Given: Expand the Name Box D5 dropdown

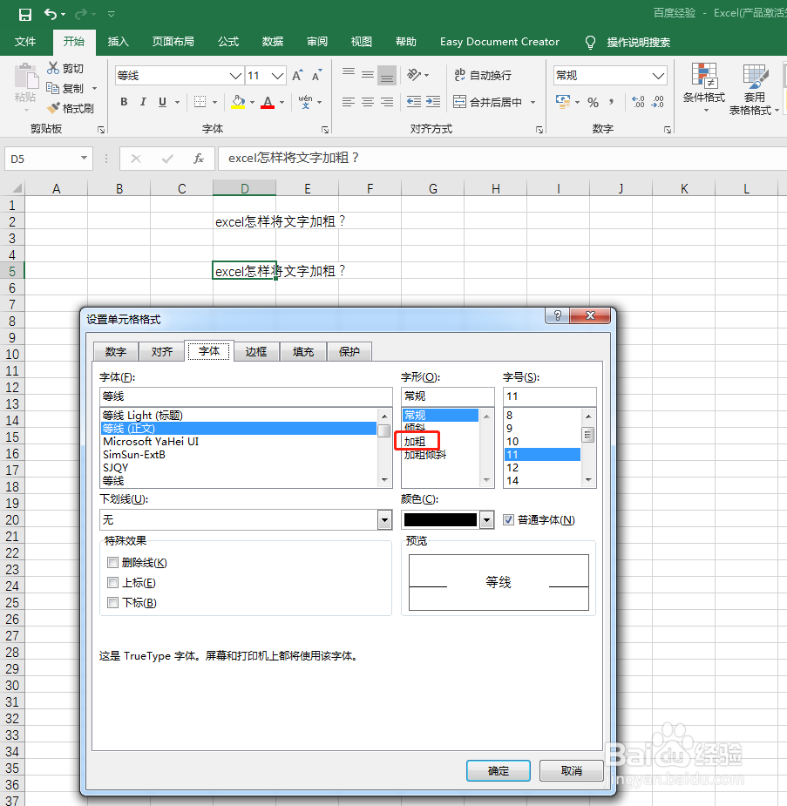Looking at the screenshot, I should click(84, 159).
